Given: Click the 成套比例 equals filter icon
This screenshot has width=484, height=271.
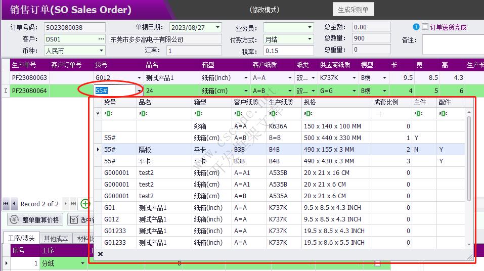Looking at the screenshot, I should pos(378,114).
